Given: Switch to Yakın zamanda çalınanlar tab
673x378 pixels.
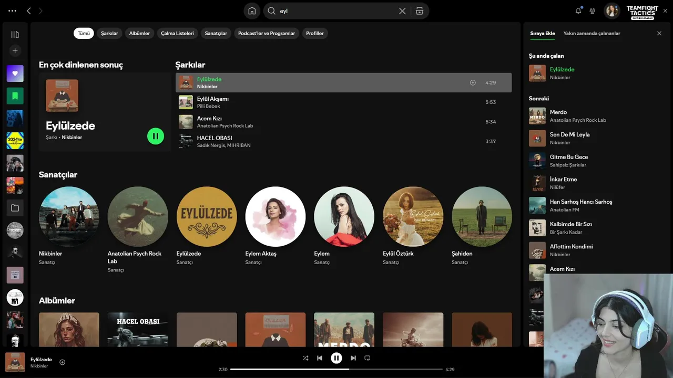Looking at the screenshot, I should (x=592, y=33).
